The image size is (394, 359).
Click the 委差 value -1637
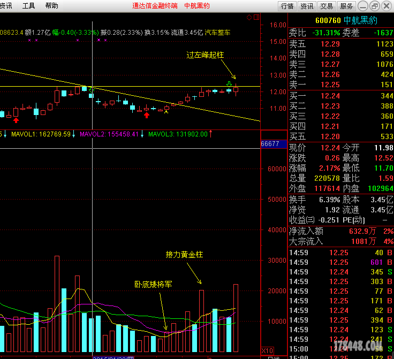[383, 33]
